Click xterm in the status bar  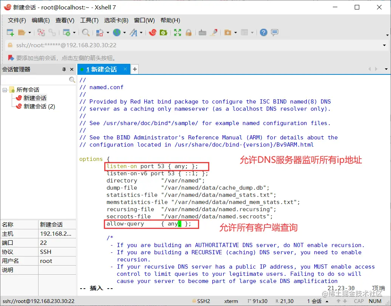pyautogui.click(x=231, y=301)
